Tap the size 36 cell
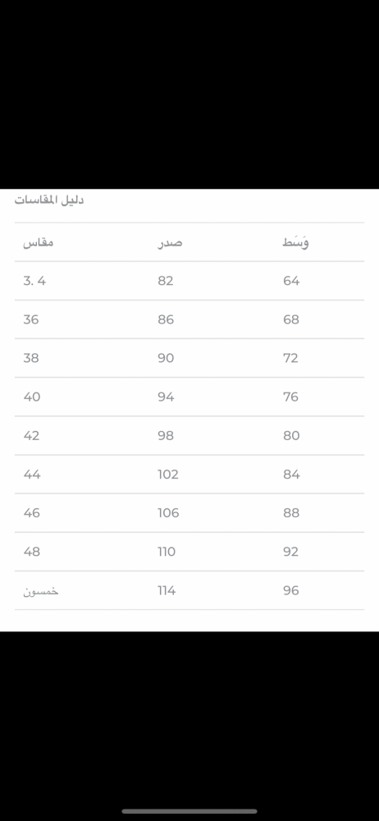 [x=31, y=319]
